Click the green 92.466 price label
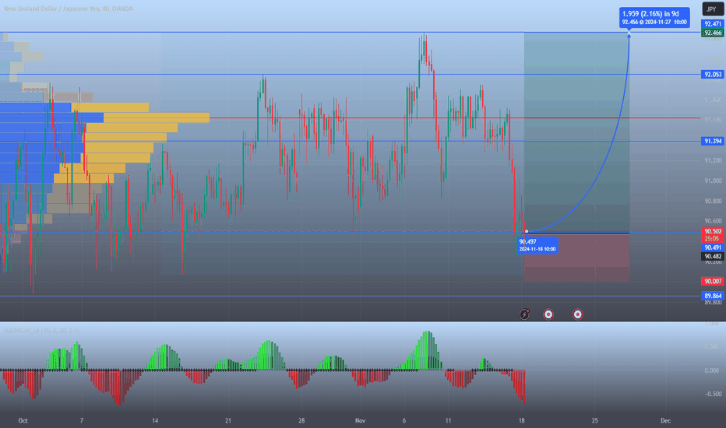Viewport: 726px width, 428px height. [713, 33]
